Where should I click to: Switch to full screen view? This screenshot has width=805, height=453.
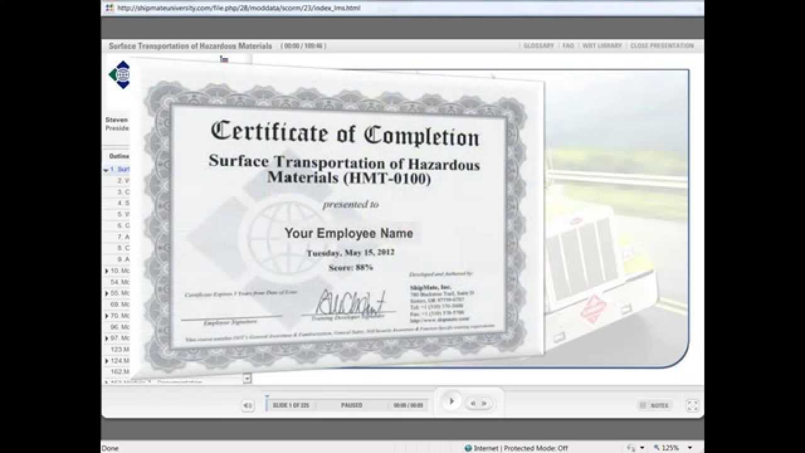point(692,406)
